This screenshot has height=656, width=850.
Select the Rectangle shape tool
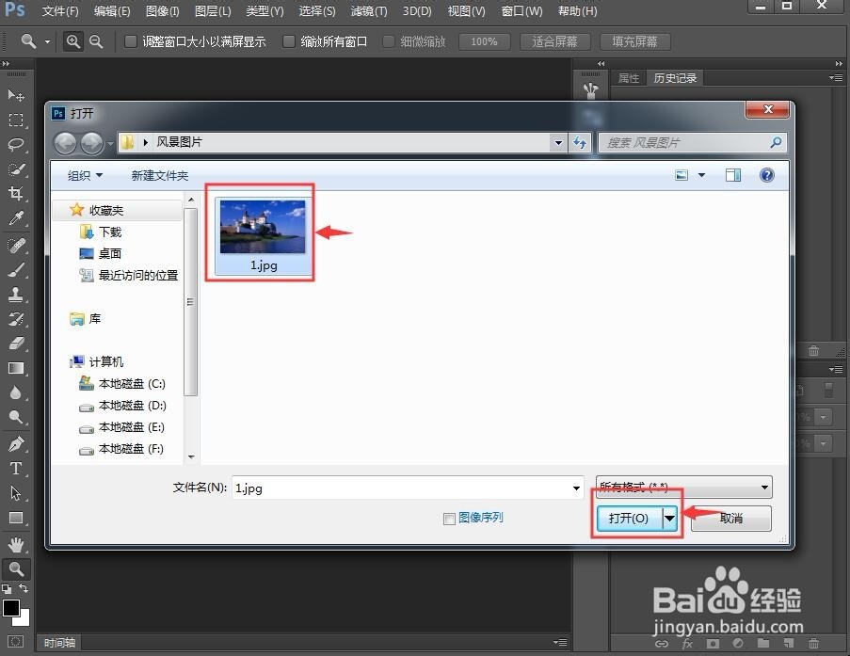click(16, 518)
